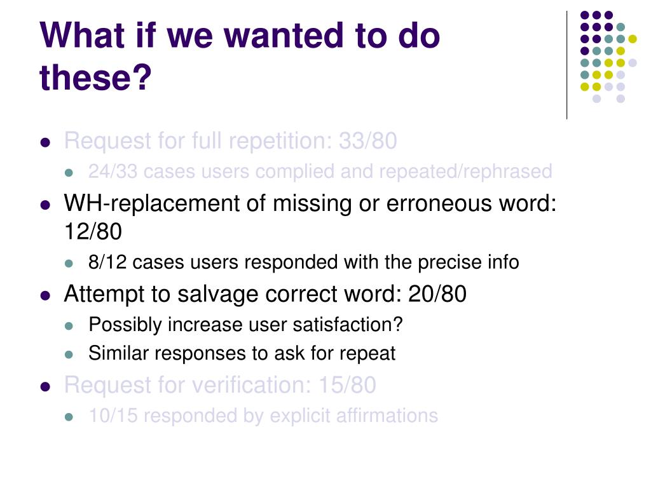Click bullet marker before 'WH-replacement'

[x=45, y=205]
